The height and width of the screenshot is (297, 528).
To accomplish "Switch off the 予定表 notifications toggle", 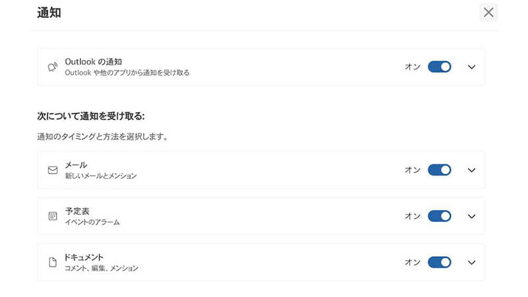I will pyautogui.click(x=440, y=216).
